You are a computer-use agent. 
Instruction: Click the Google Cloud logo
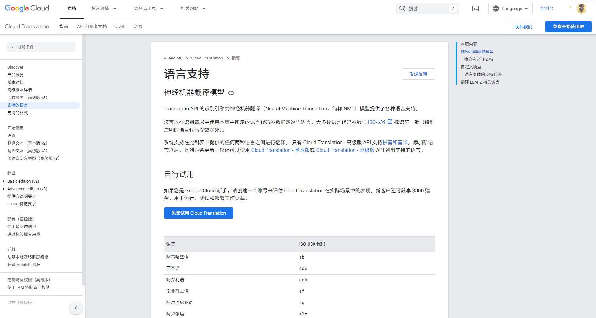click(x=27, y=8)
